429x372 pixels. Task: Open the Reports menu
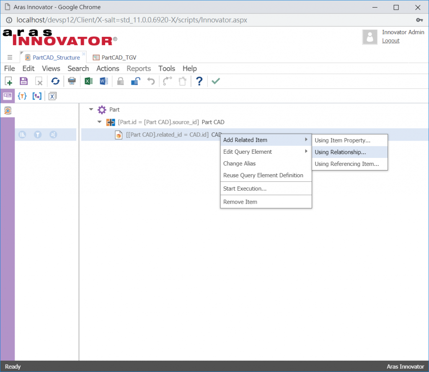click(139, 68)
